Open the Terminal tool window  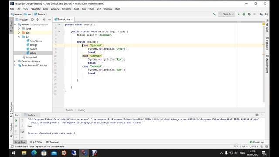tap(52, 142)
